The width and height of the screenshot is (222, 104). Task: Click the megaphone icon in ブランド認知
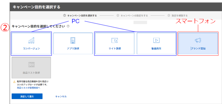tap(198, 40)
